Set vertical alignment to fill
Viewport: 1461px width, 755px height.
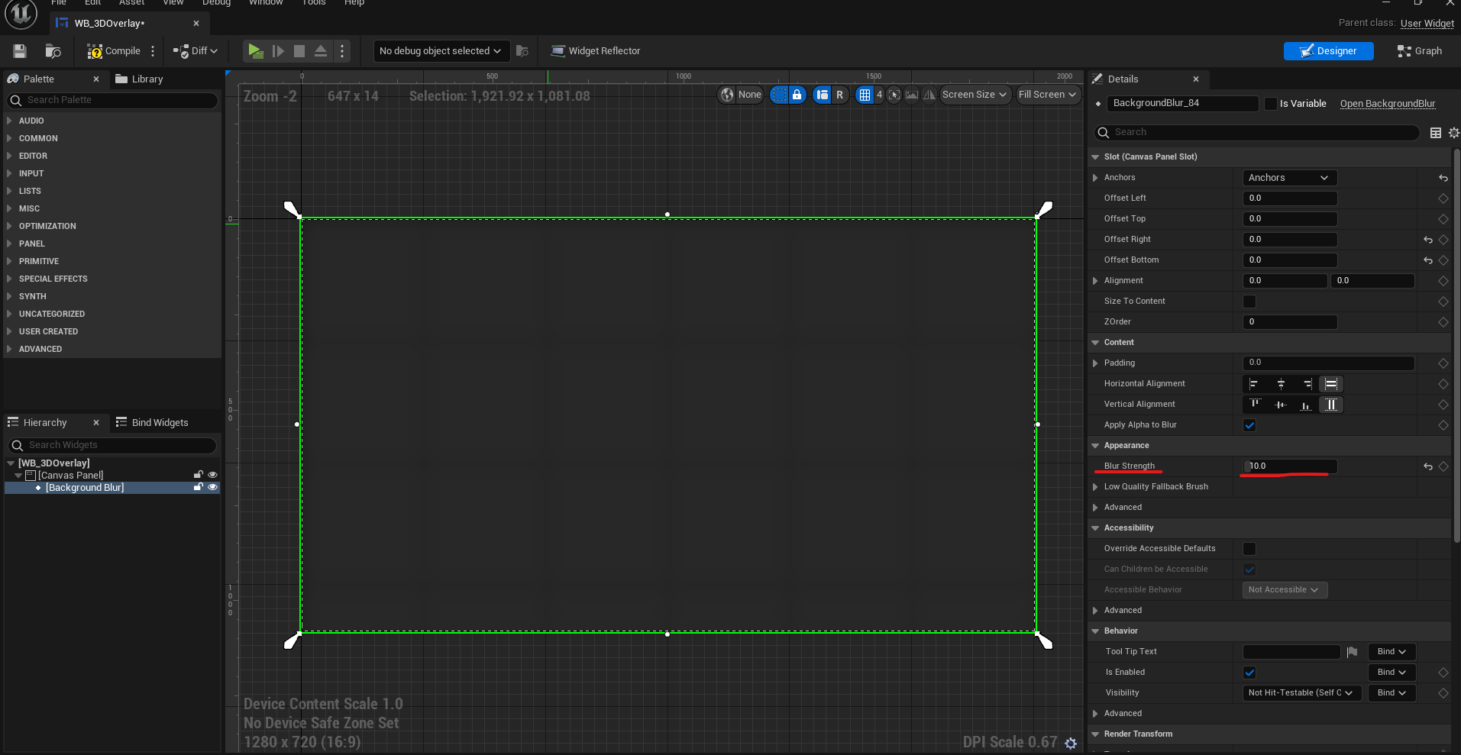point(1331,405)
